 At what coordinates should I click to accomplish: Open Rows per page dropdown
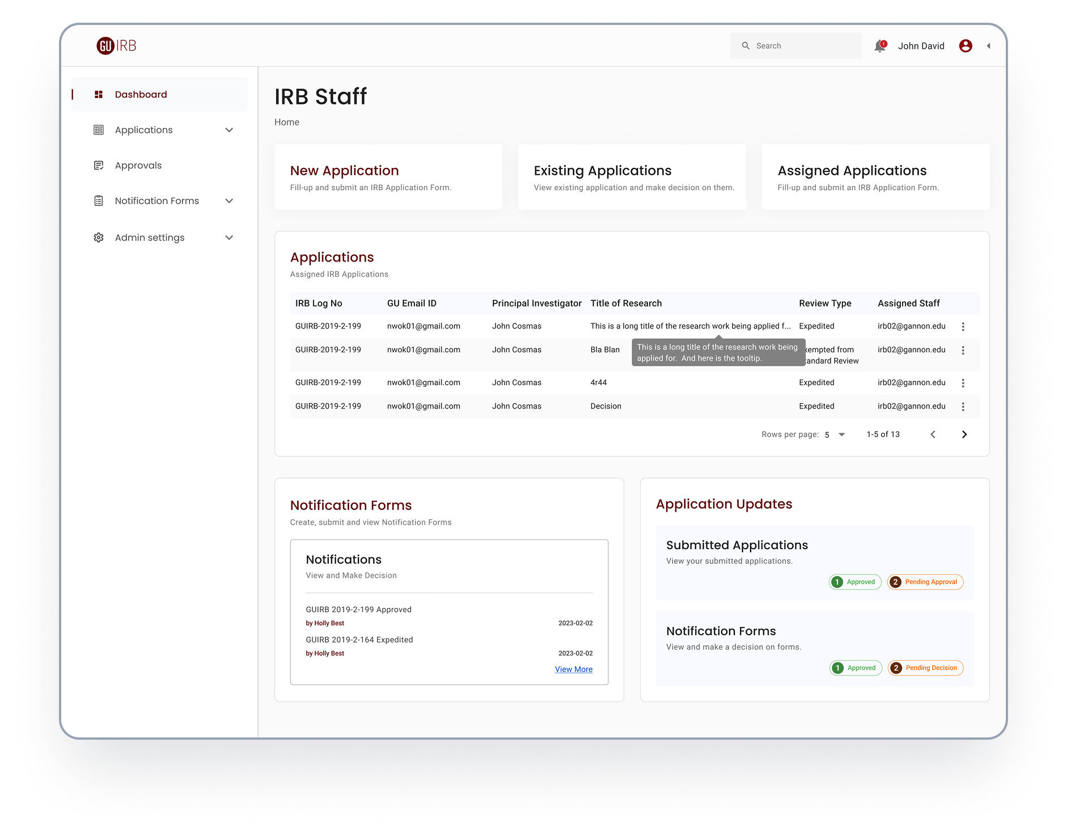click(835, 435)
